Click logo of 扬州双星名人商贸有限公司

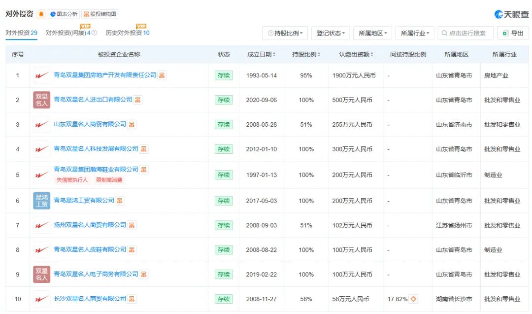[41, 225]
